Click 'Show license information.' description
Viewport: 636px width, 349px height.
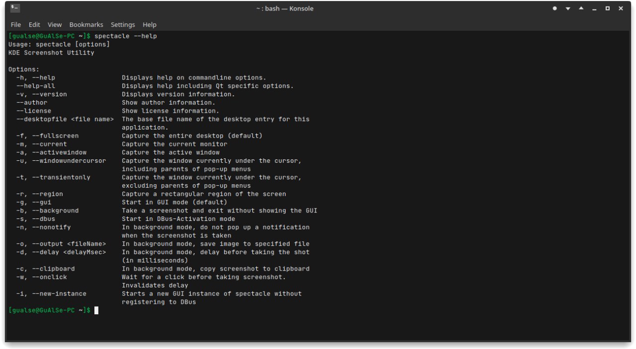coord(170,111)
